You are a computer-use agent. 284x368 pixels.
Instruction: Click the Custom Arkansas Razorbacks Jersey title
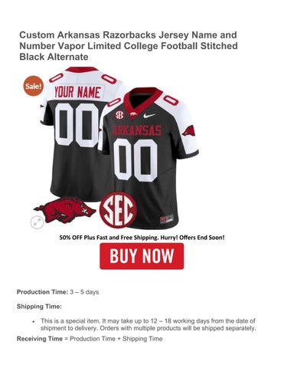pyautogui.click(x=129, y=46)
